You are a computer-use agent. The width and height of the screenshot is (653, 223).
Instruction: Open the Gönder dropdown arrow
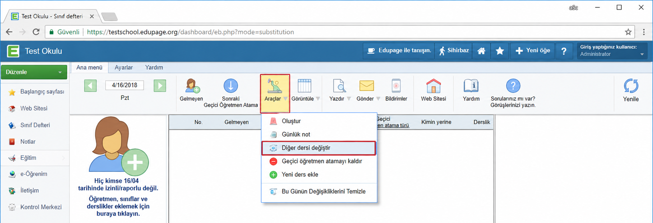point(378,99)
